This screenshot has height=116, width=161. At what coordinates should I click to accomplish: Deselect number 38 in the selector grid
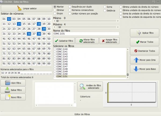pos(39,34)
